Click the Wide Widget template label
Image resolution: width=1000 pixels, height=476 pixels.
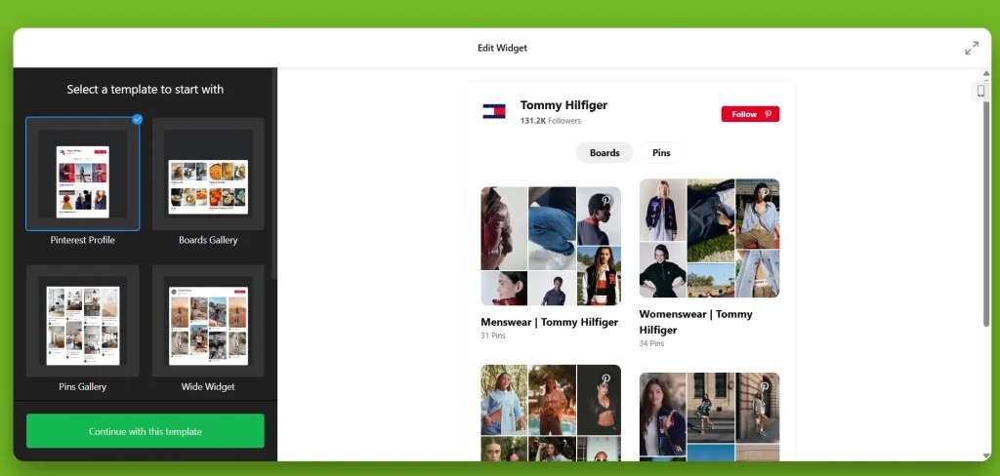pyautogui.click(x=208, y=387)
